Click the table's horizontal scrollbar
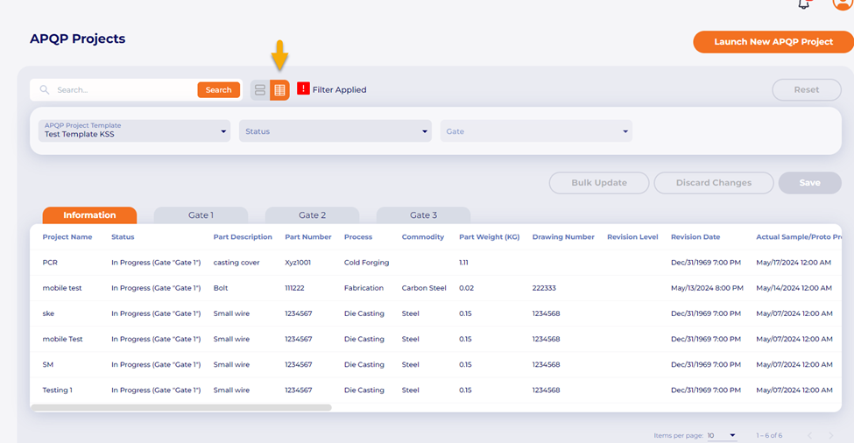The image size is (854, 443). [181, 408]
